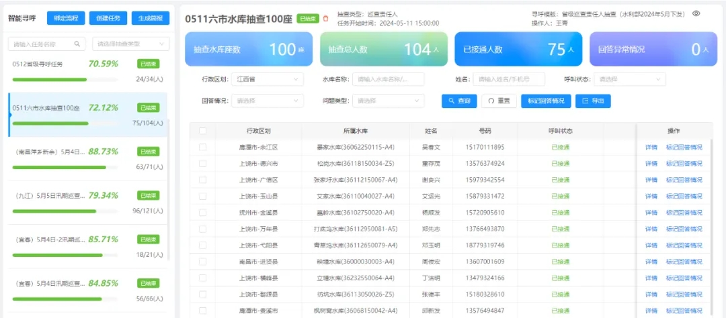Open the 问题类型 dropdown
This screenshot has width=726, height=318.
[388, 101]
